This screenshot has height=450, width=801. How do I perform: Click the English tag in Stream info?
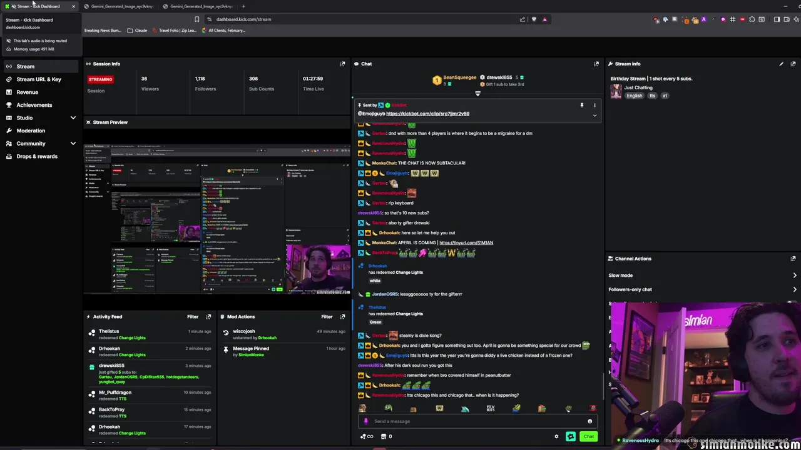click(634, 96)
